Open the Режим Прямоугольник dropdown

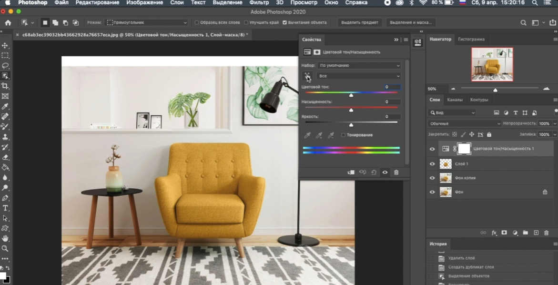(x=146, y=22)
